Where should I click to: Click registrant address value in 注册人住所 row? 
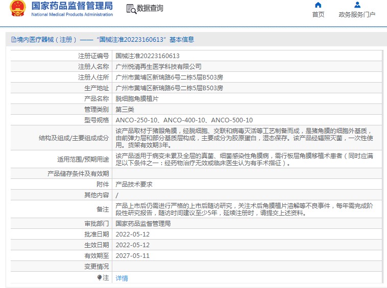coord(170,77)
